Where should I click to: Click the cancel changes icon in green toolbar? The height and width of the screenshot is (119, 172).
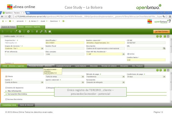tap(20, 31)
